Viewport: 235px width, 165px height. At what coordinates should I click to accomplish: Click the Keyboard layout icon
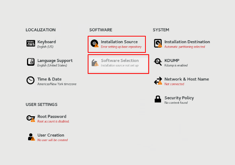(x=31, y=43)
